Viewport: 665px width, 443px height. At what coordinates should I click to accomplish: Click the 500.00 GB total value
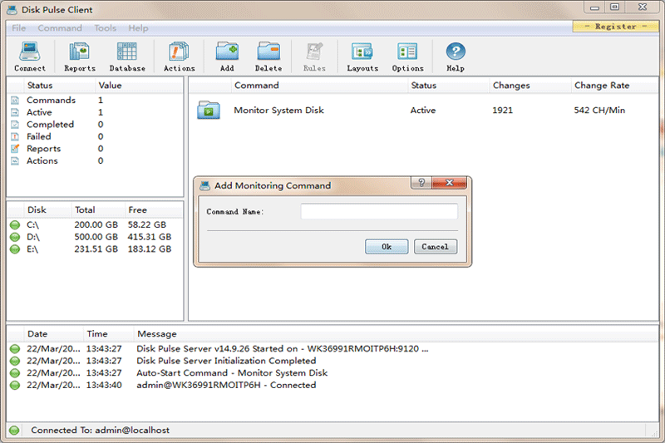point(96,237)
